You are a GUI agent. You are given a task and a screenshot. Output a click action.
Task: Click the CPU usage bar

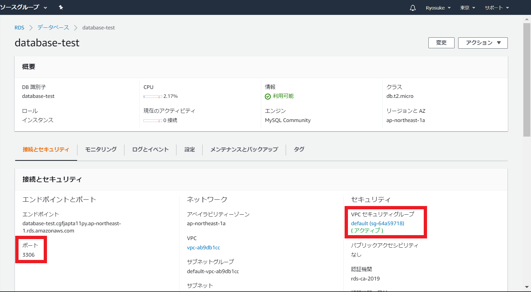pos(153,97)
